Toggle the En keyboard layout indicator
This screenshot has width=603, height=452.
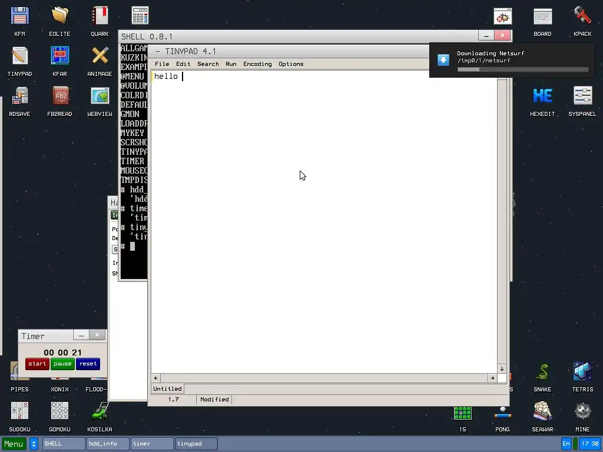point(566,444)
